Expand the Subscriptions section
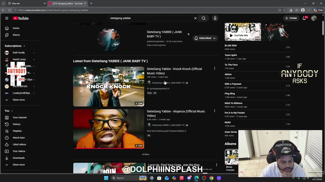Screen dimensions: 325x182 click(x=15, y=46)
